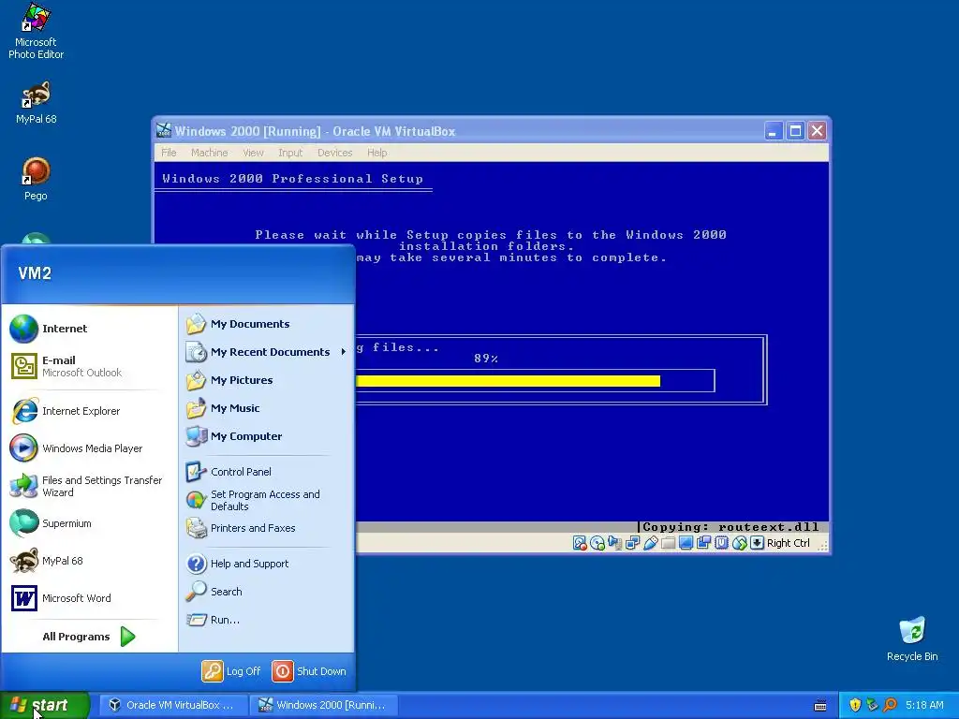The image size is (959, 719).
Task: Select the Pego desktop shortcut
Action: click(x=36, y=179)
